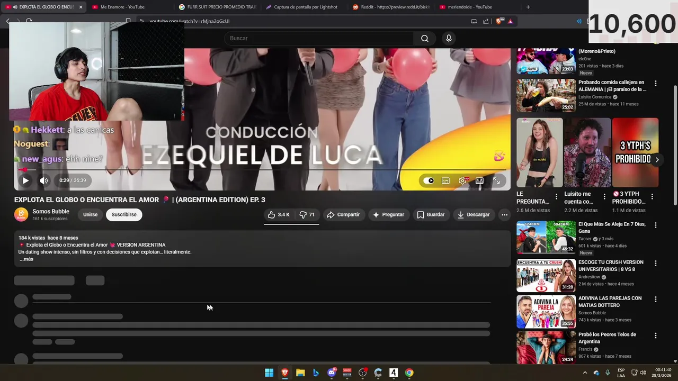The height and width of the screenshot is (381, 678).
Task: Subscribe with the Suscribirse button
Action: pyautogui.click(x=124, y=214)
